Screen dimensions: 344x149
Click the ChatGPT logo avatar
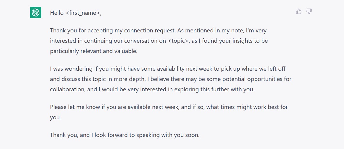tap(35, 13)
